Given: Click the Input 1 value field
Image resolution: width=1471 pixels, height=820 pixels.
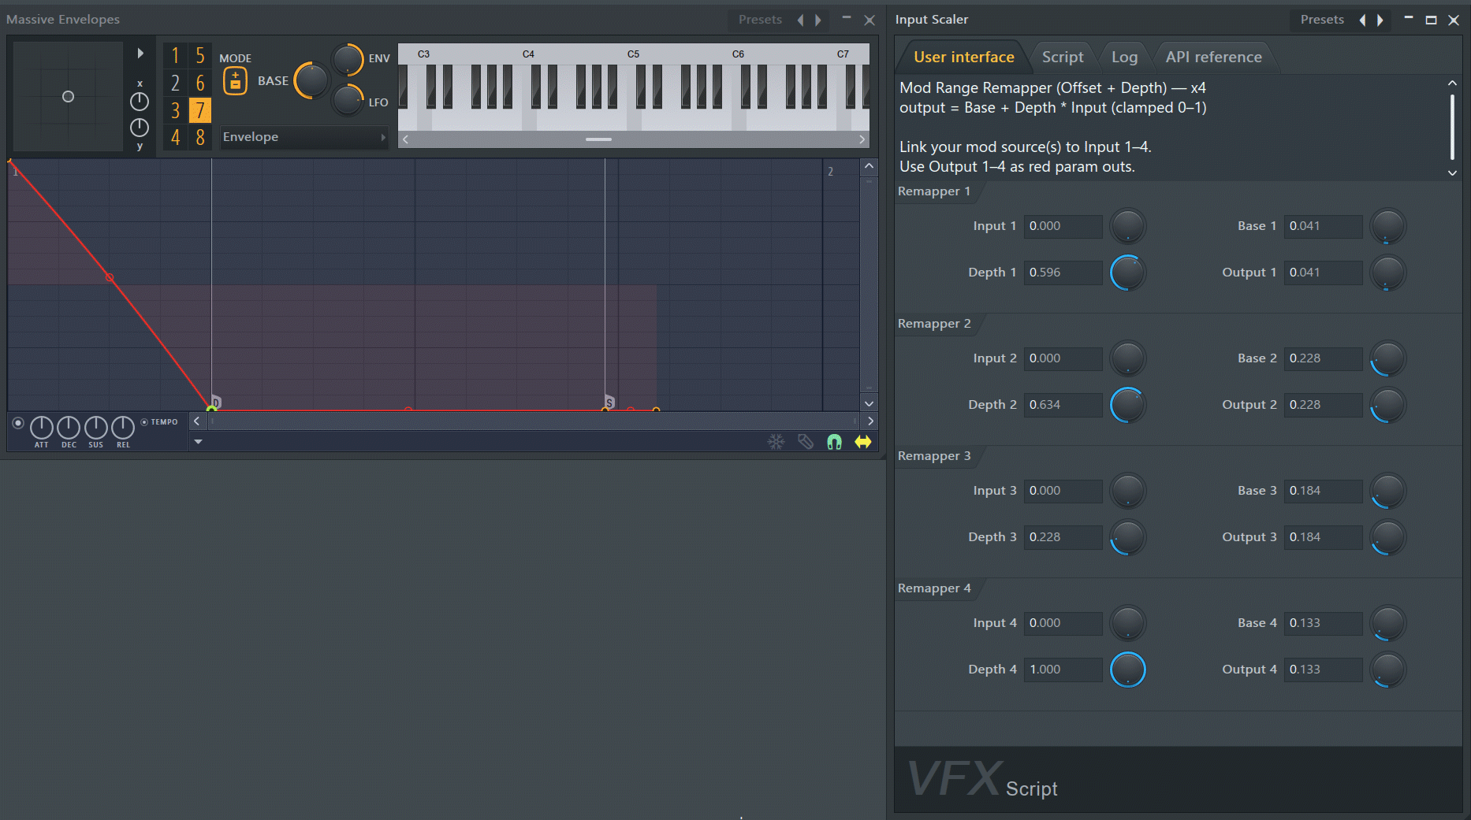Looking at the screenshot, I should coord(1063,226).
